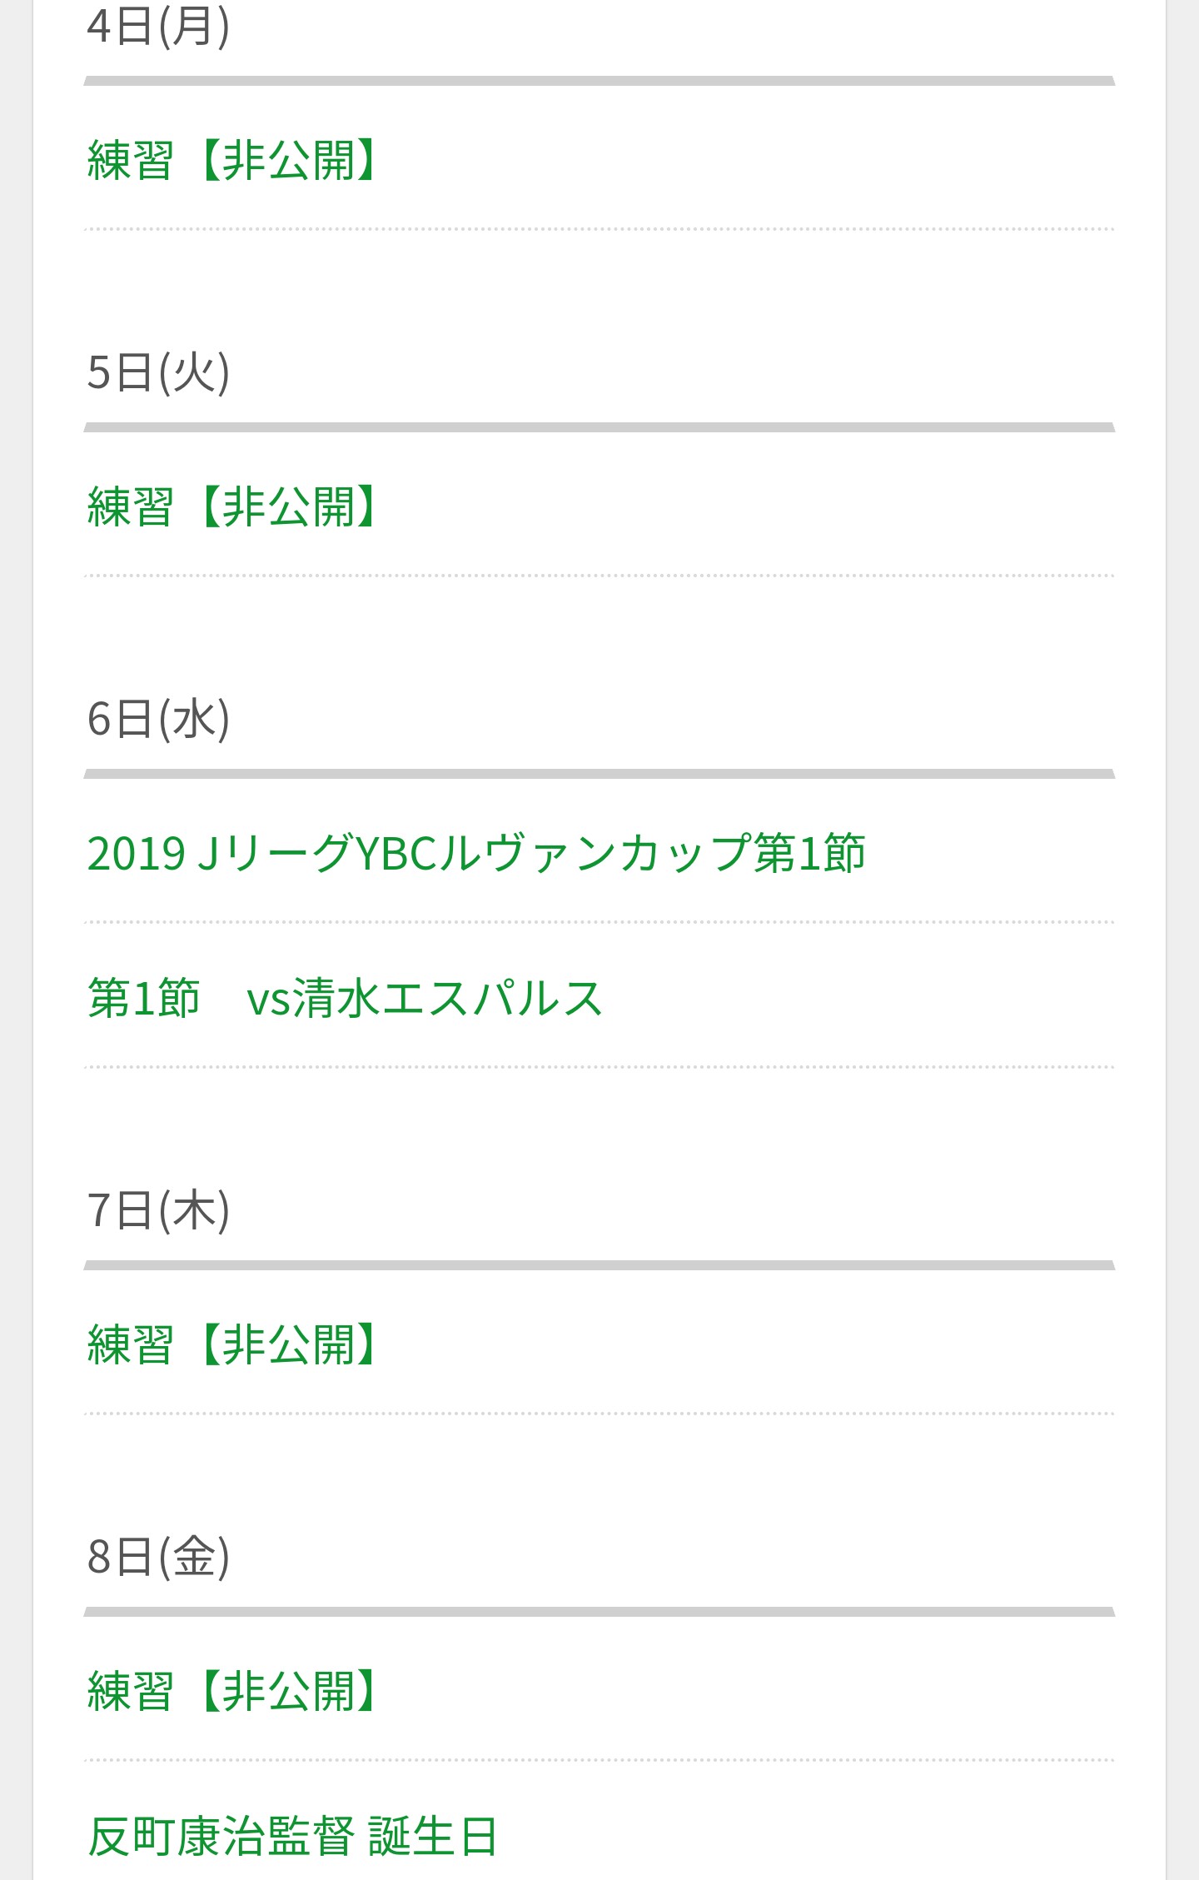
Task: Click the gray bar beneath 5日(火)
Action: [x=599, y=427]
